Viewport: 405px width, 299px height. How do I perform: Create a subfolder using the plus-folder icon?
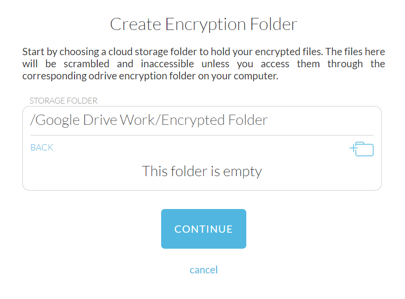point(362,149)
